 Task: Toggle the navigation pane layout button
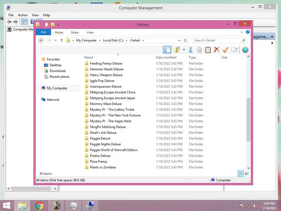(x=167, y=50)
